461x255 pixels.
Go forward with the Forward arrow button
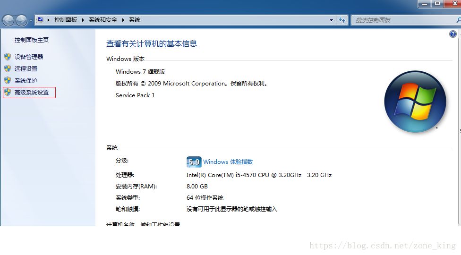[21, 20]
